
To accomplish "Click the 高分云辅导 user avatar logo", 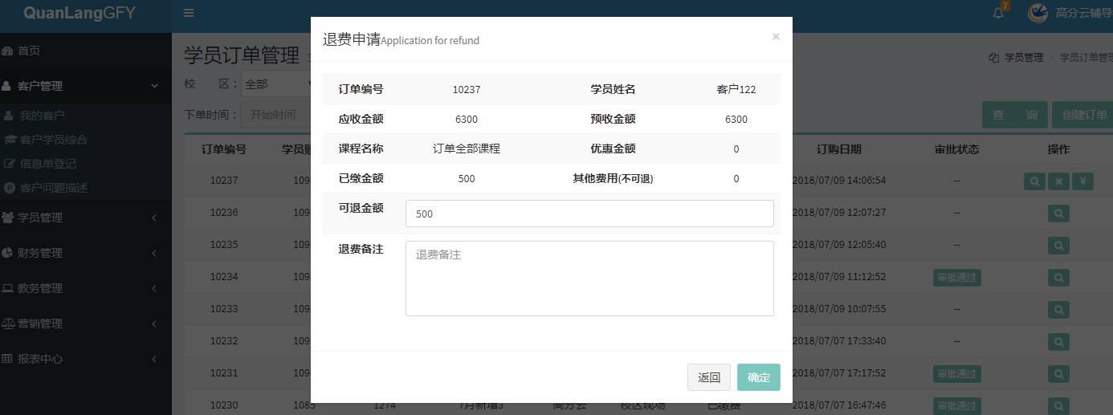I will point(1038,13).
